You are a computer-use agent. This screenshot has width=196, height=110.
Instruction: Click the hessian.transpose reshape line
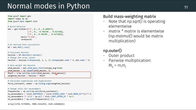(x=49, y=60)
